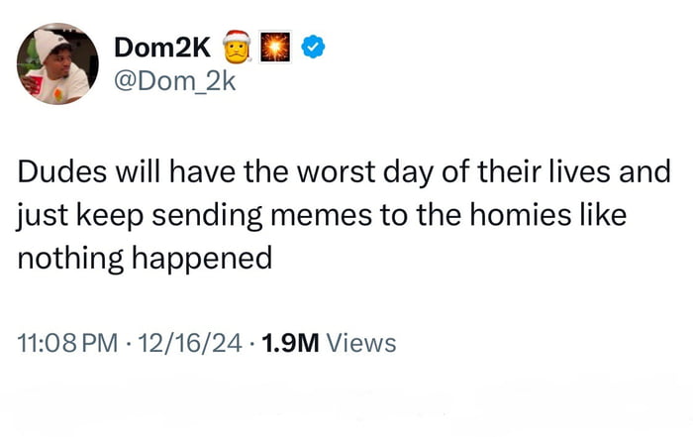The width and height of the screenshot is (693, 437).
Task: Click the Views label
Action: [360, 343]
